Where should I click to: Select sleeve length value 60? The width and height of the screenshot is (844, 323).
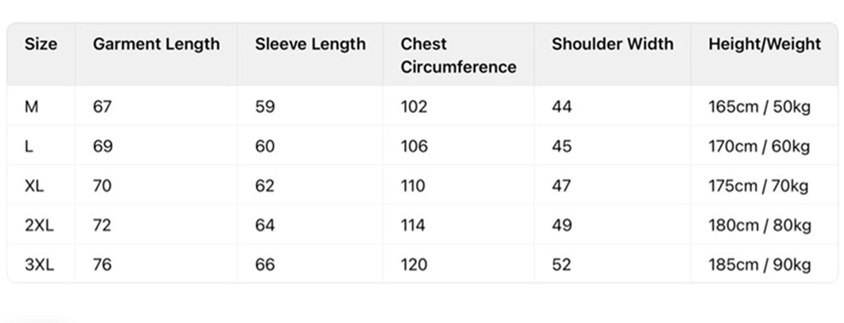[x=265, y=146]
